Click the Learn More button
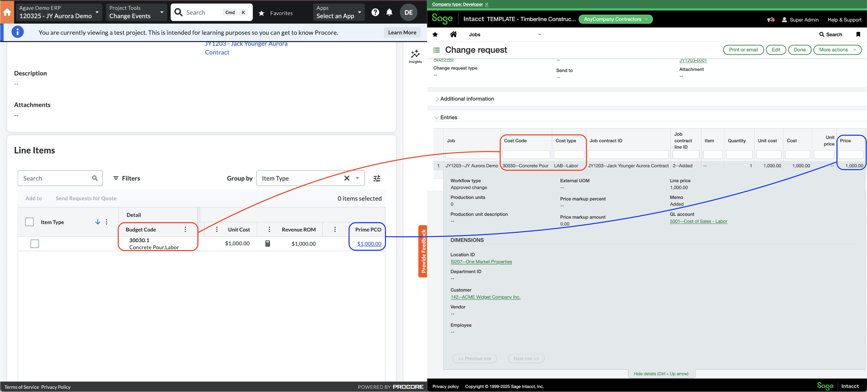This screenshot has height=392, width=867. click(402, 32)
